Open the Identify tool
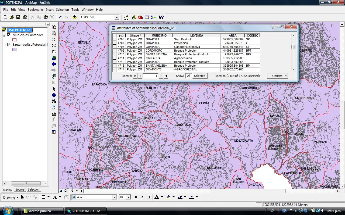The width and height of the screenshot is (345, 215). 53,95
